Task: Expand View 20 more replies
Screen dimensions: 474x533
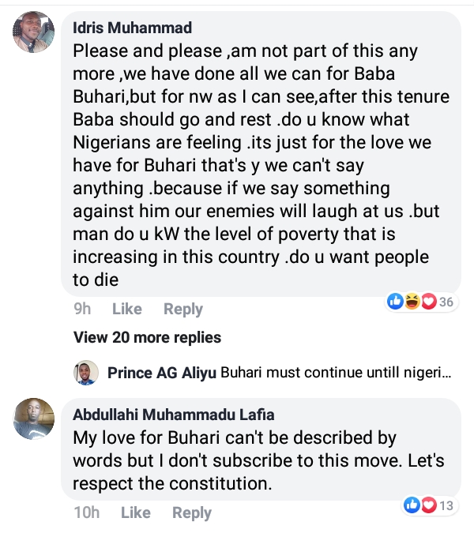Action: 148,337
